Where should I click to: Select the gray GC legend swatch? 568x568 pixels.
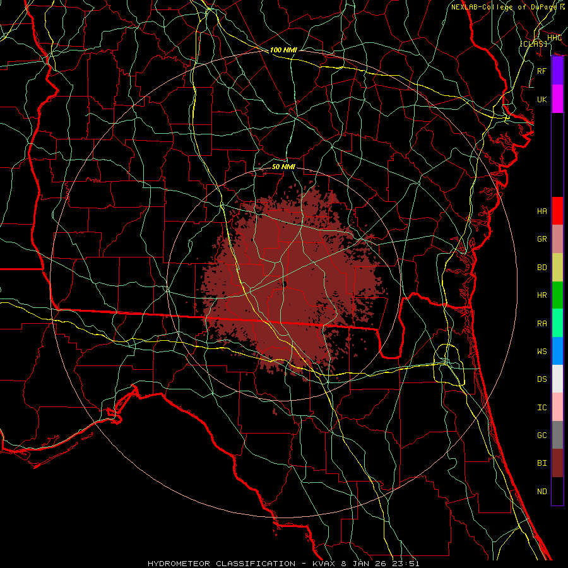[557, 435]
